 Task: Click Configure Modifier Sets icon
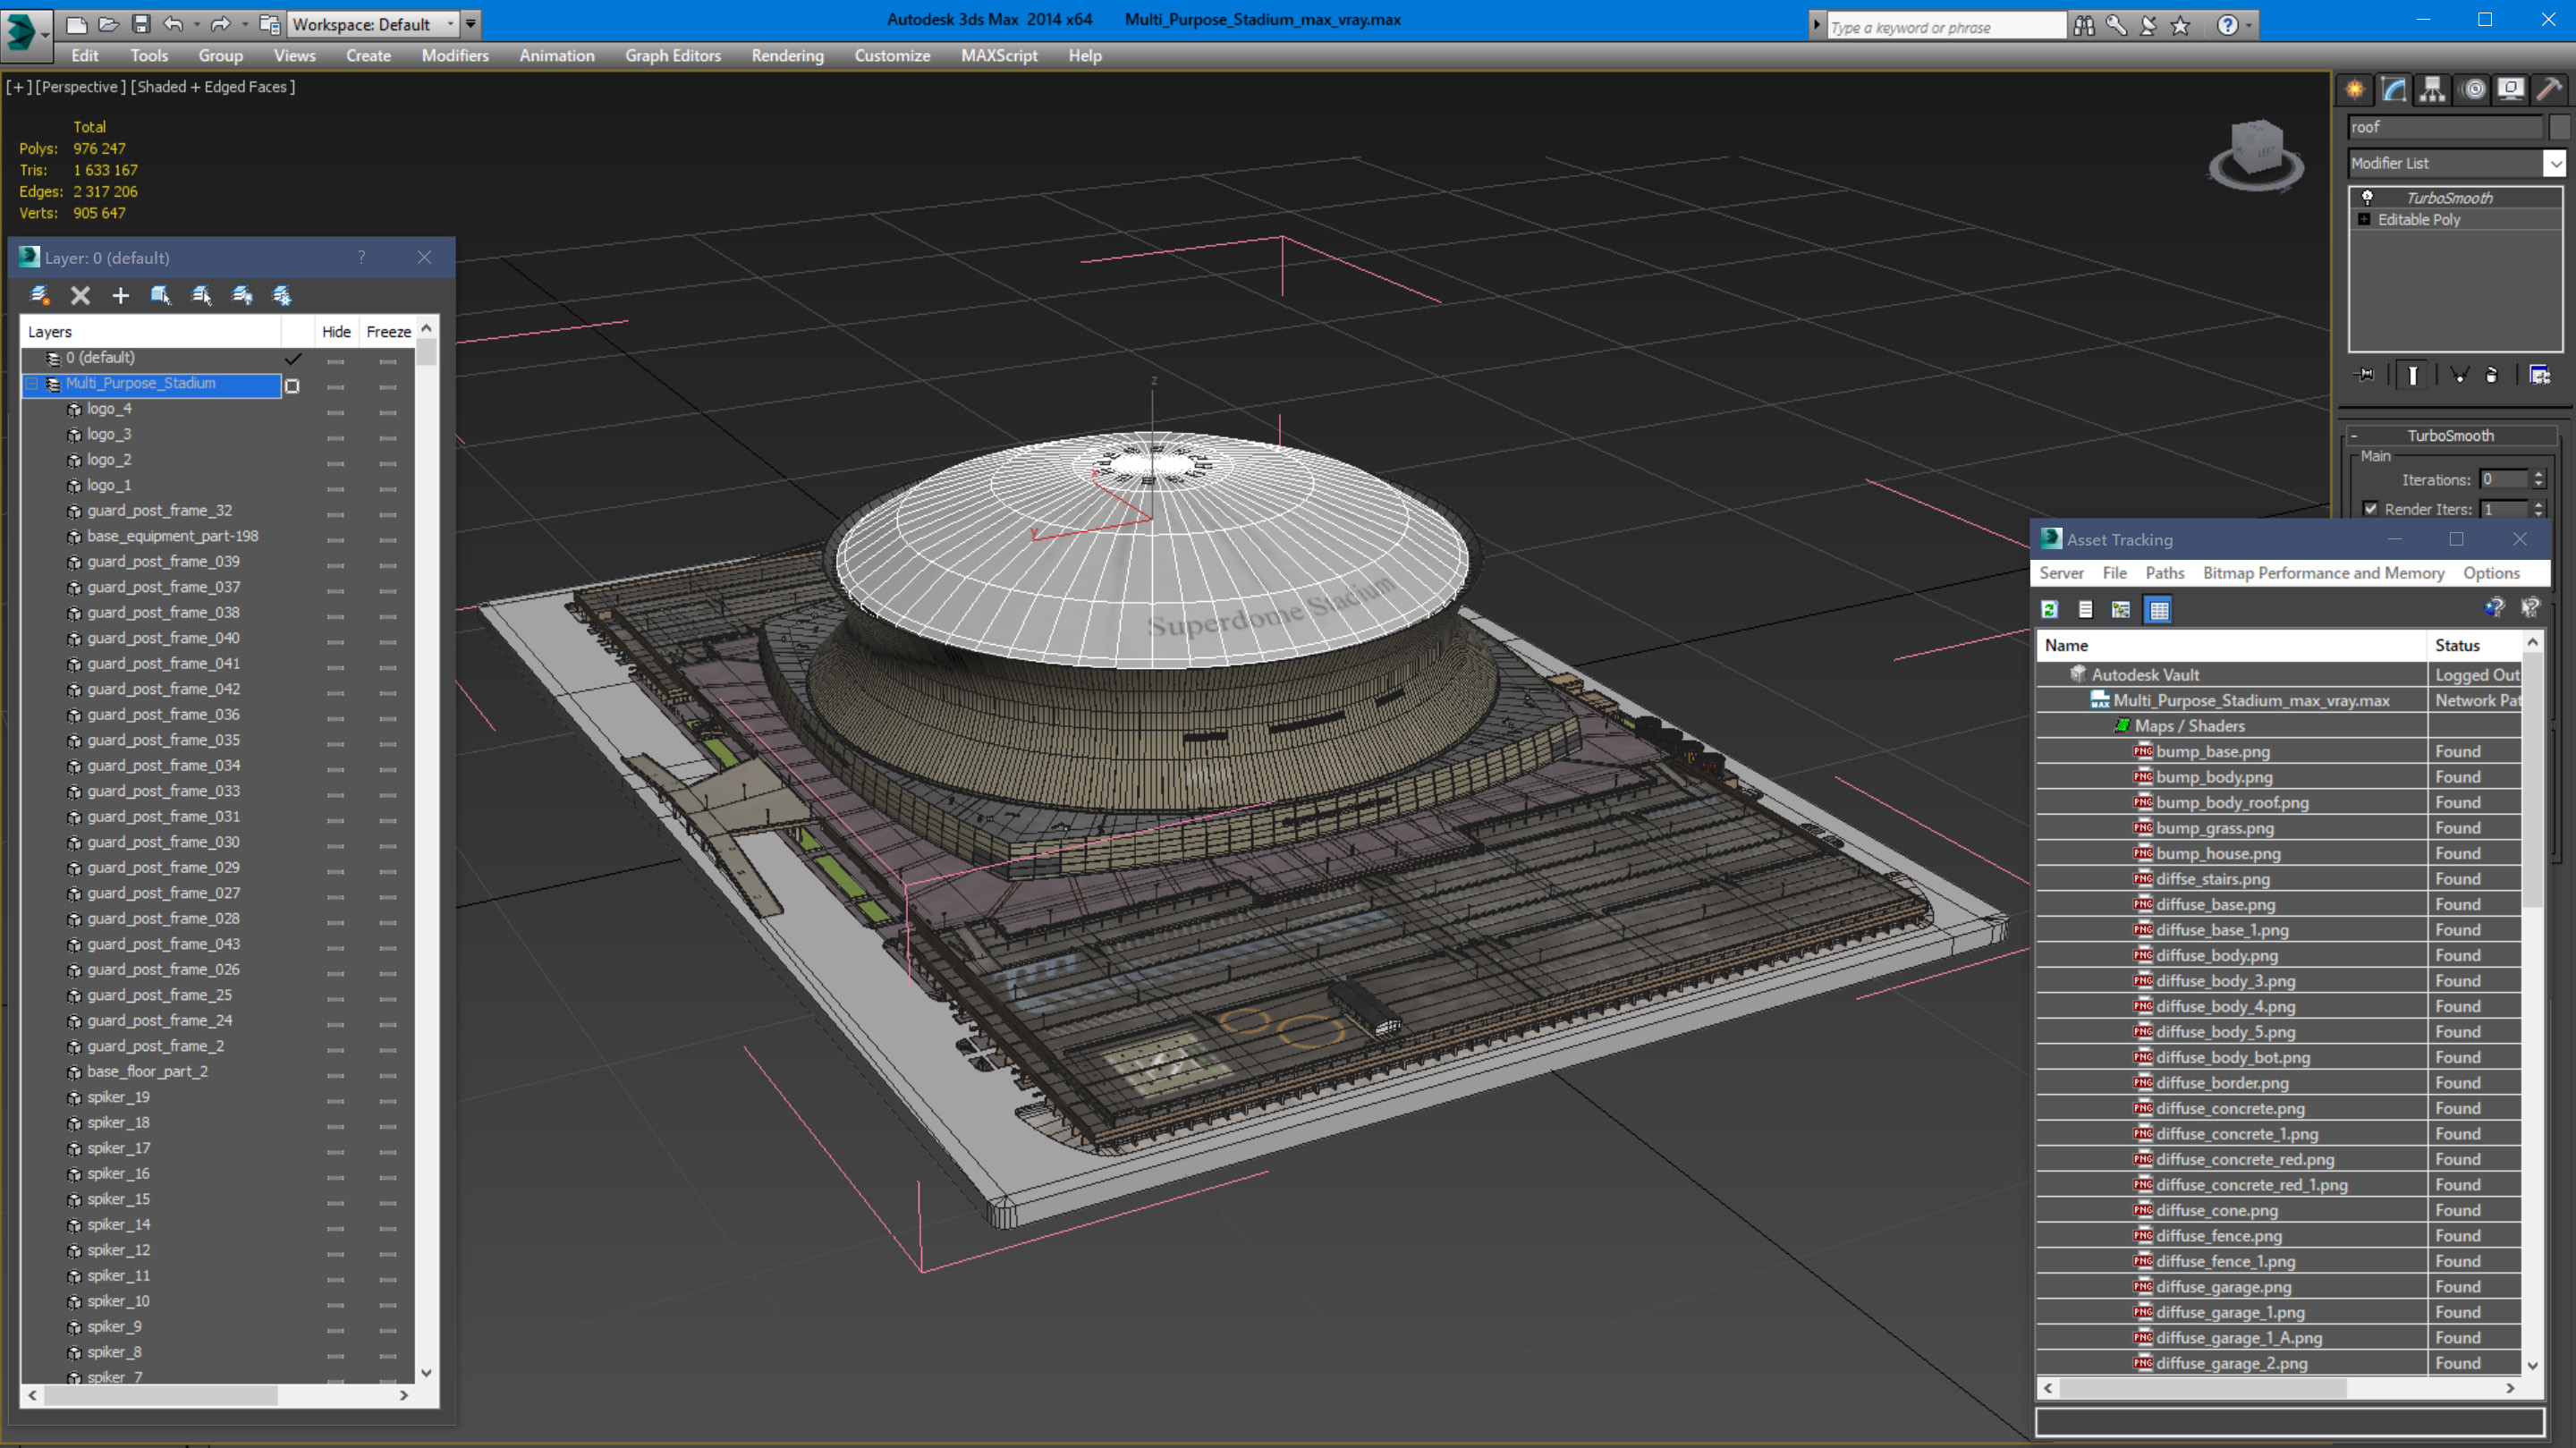coord(2540,375)
